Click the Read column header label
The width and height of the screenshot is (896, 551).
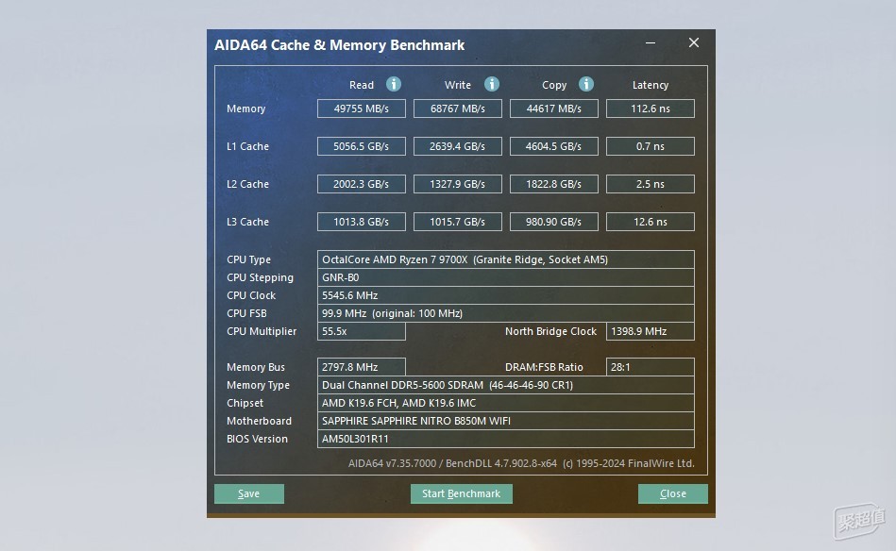[362, 85]
